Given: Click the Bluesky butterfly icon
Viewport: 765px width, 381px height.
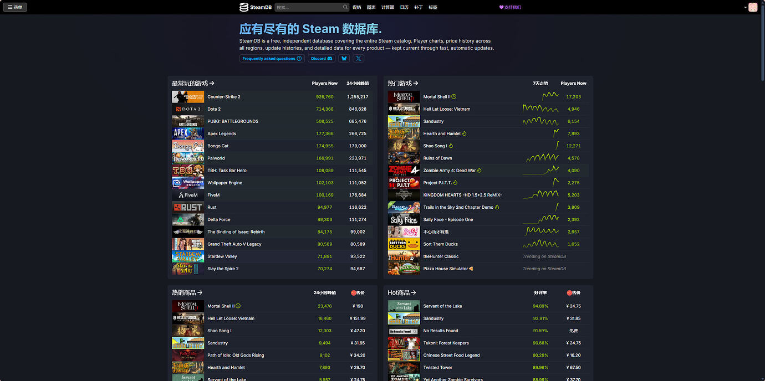Looking at the screenshot, I should tap(344, 58).
